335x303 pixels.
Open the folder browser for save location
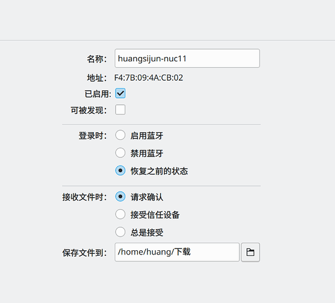click(250, 252)
